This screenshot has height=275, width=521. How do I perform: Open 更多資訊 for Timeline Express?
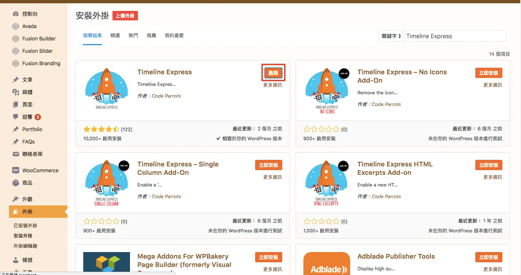coord(273,85)
